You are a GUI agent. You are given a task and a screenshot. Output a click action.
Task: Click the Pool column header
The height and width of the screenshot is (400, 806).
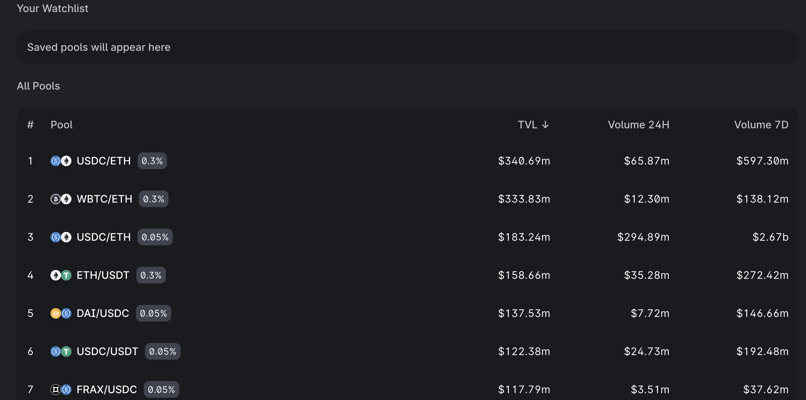(x=62, y=125)
